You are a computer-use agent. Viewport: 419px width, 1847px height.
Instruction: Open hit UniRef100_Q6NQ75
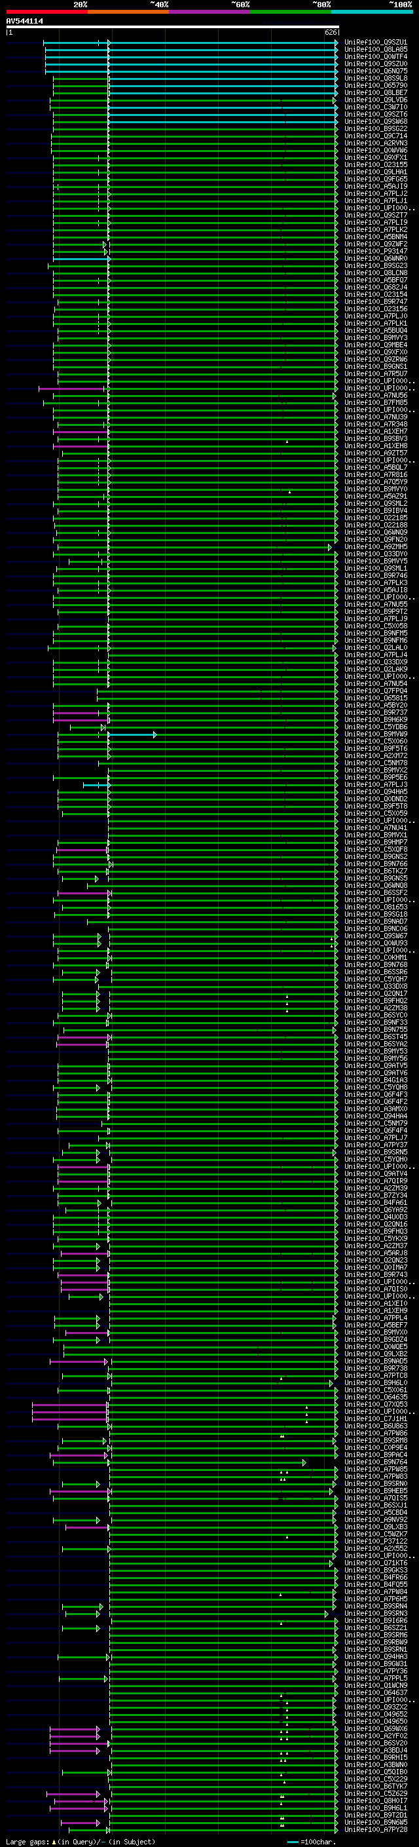click(x=375, y=71)
